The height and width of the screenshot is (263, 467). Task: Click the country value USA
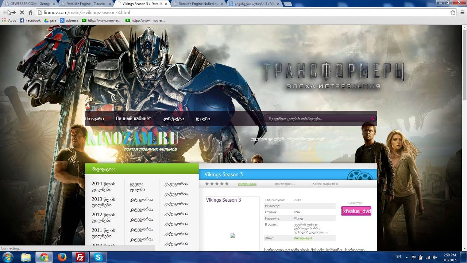click(x=297, y=212)
